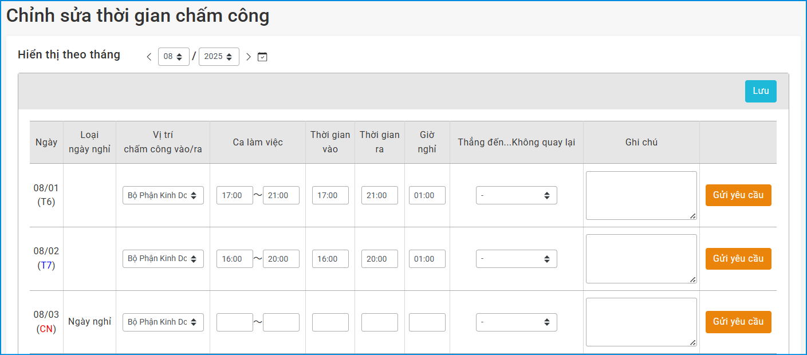Screen dimensions: 807x355
Task: Click resize handle of 08/02 note textarea
Action: click(693, 279)
